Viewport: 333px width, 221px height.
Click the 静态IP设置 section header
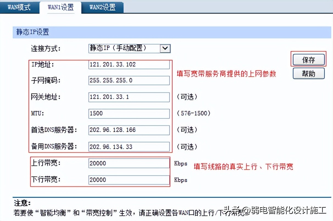click(33, 32)
